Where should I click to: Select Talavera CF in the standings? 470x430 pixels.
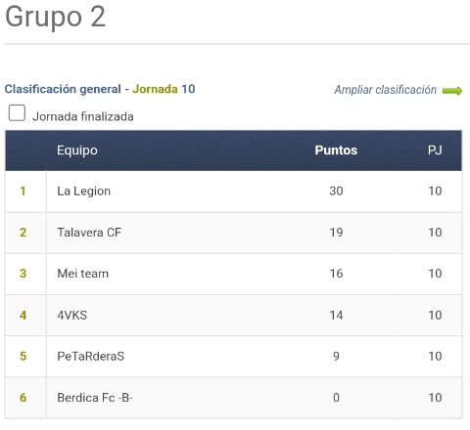point(89,233)
